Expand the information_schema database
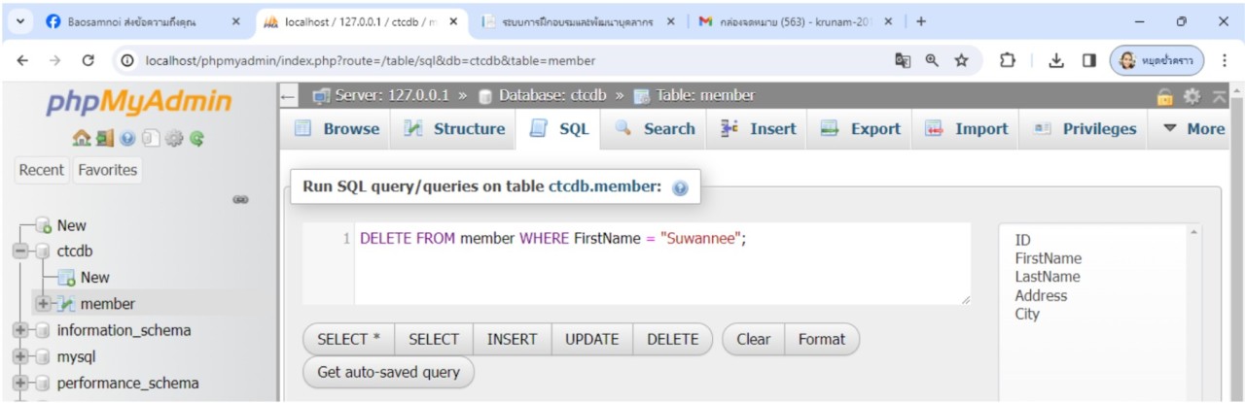The height and width of the screenshot is (403, 1245). click(20, 331)
